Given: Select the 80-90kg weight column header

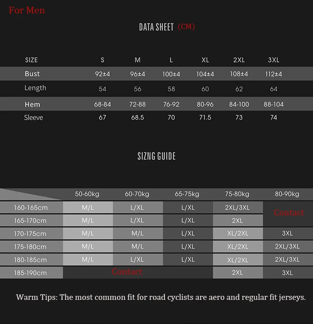Looking at the screenshot, I should (x=287, y=194).
